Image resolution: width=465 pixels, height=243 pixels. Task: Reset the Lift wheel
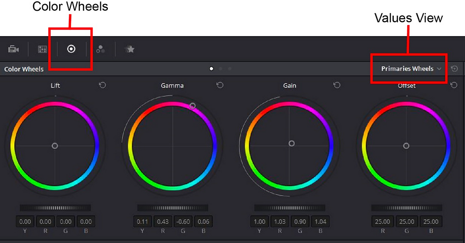[x=102, y=85]
